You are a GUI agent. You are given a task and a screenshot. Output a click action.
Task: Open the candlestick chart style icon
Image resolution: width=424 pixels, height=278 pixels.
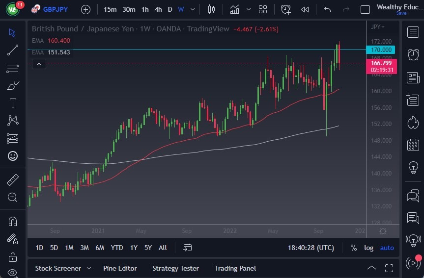[x=212, y=9]
